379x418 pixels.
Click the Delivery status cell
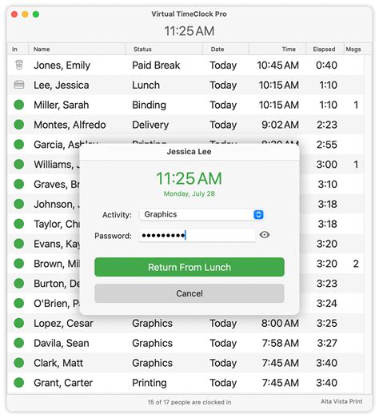point(150,125)
